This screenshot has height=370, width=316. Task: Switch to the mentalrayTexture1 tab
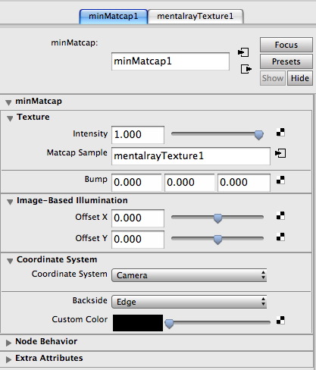(196, 17)
